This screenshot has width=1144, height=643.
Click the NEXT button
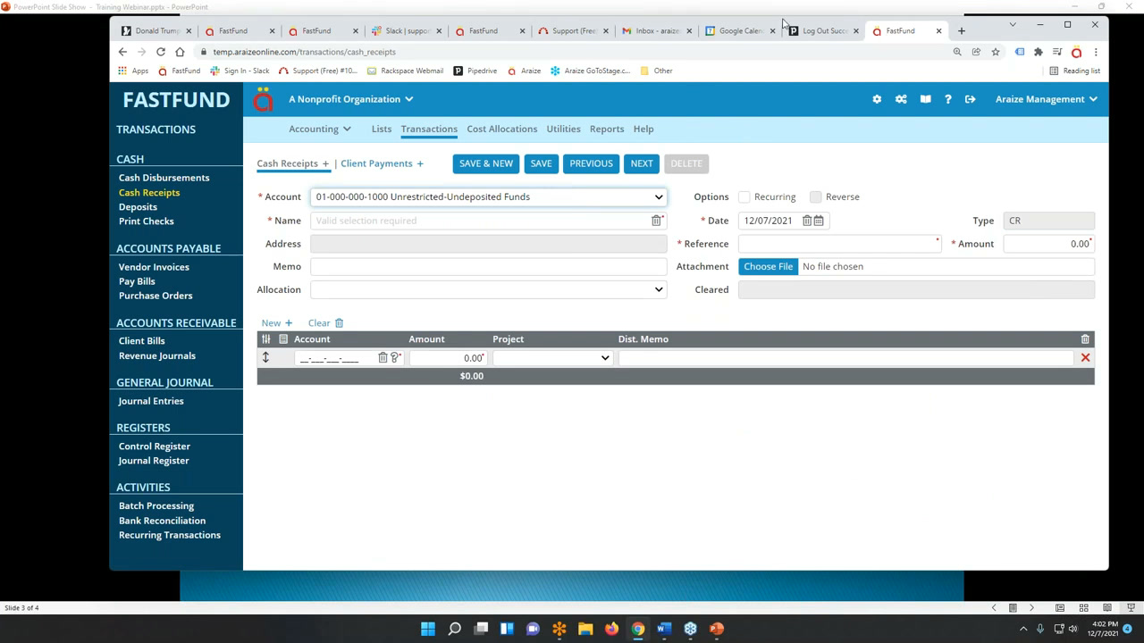point(642,163)
